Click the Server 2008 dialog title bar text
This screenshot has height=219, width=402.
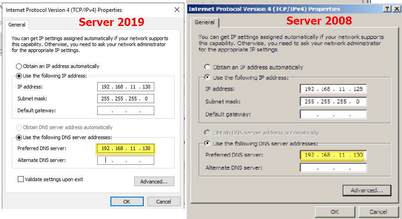click(264, 9)
